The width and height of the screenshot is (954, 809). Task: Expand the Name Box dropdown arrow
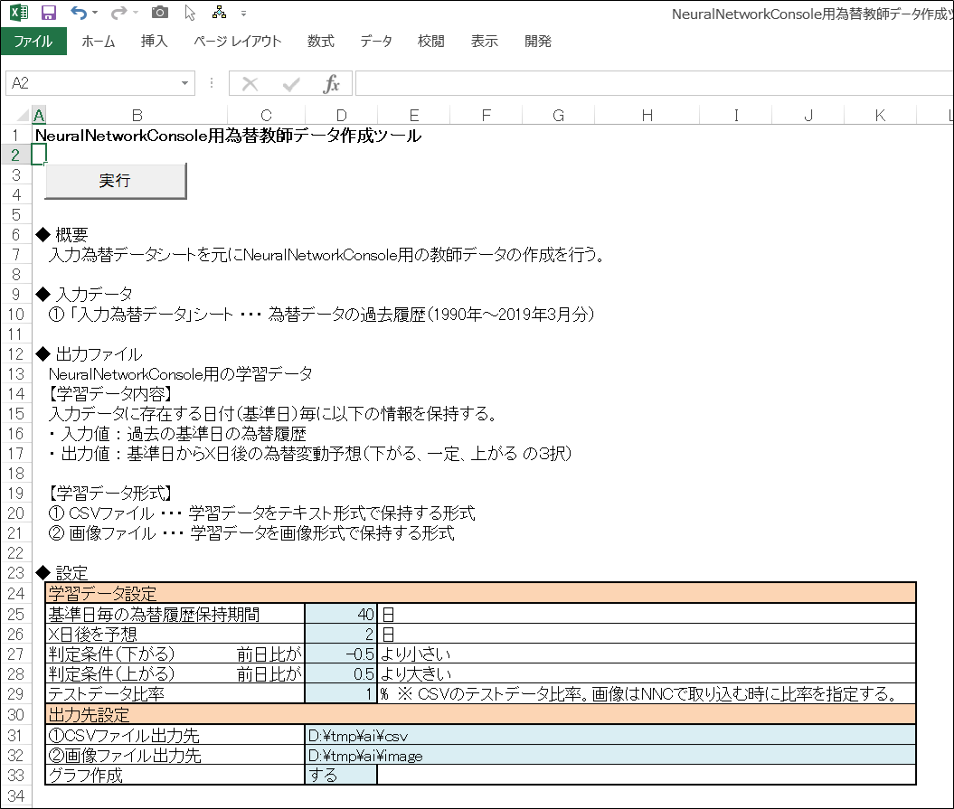pos(185,83)
